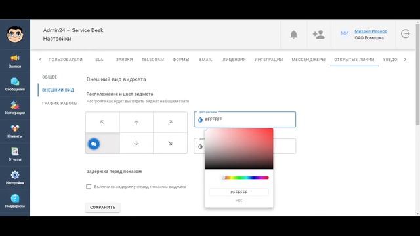Open Поддержка in the sidebar
Screen dimensions: 420x236
pos(15,201)
